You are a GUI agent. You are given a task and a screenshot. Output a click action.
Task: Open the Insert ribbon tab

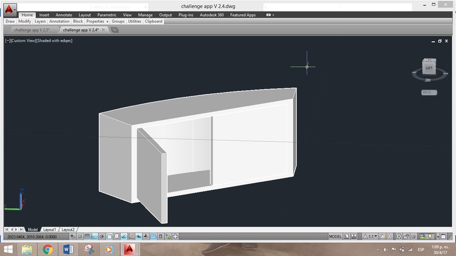coord(44,15)
